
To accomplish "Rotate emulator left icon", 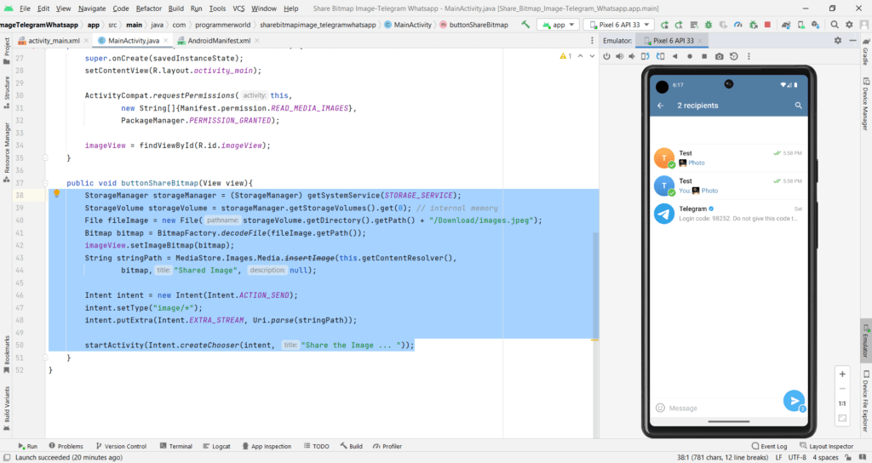I will pos(645,56).
